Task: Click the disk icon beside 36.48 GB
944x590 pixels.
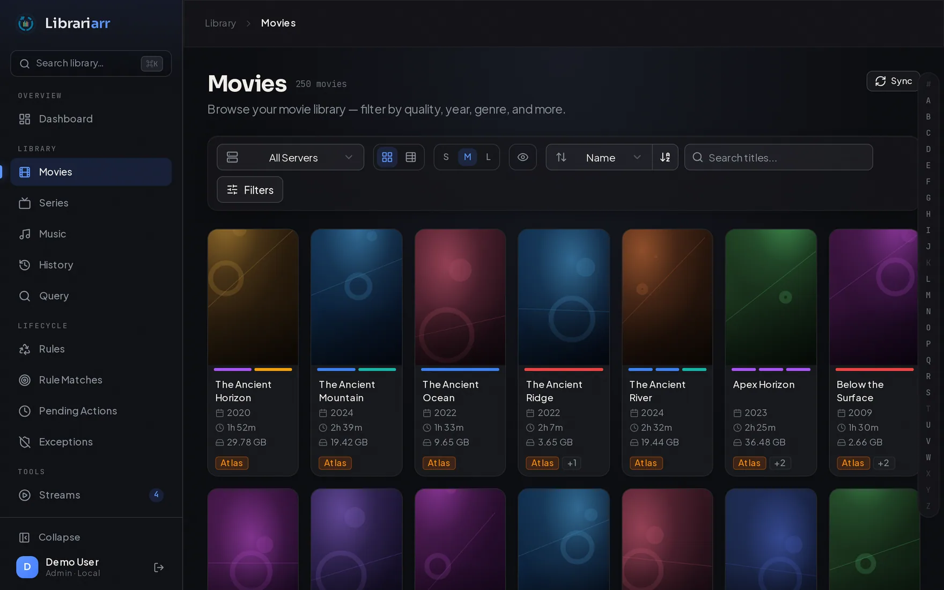Action: (737, 442)
